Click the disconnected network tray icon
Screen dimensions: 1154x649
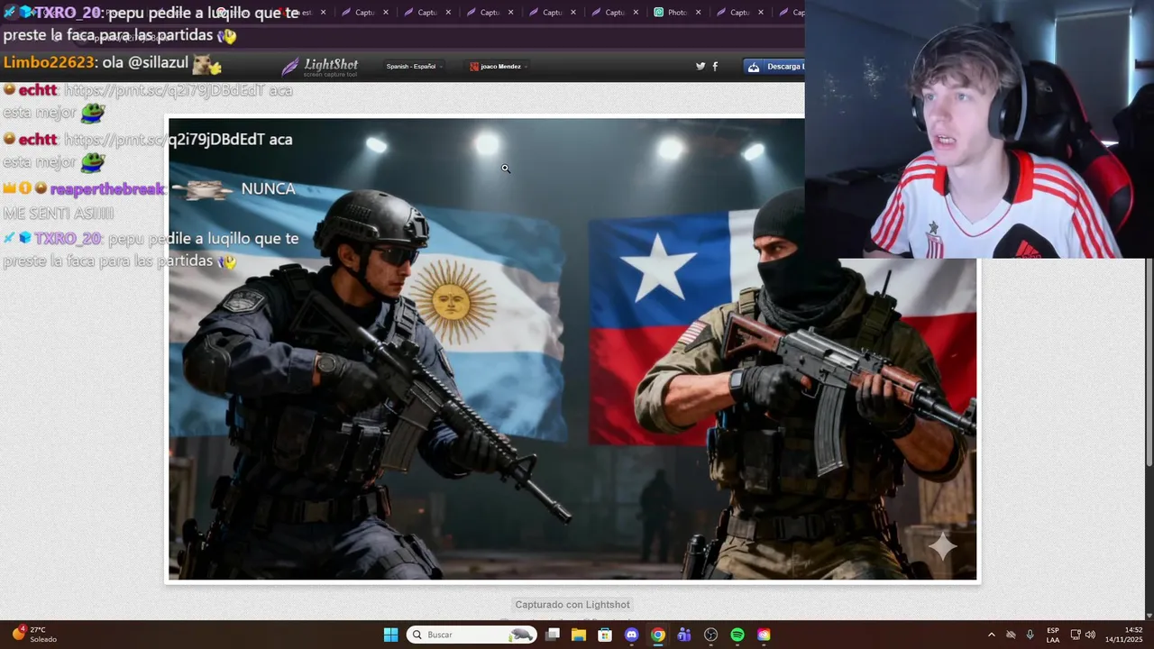pyautogui.click(x=1011, y=635)
